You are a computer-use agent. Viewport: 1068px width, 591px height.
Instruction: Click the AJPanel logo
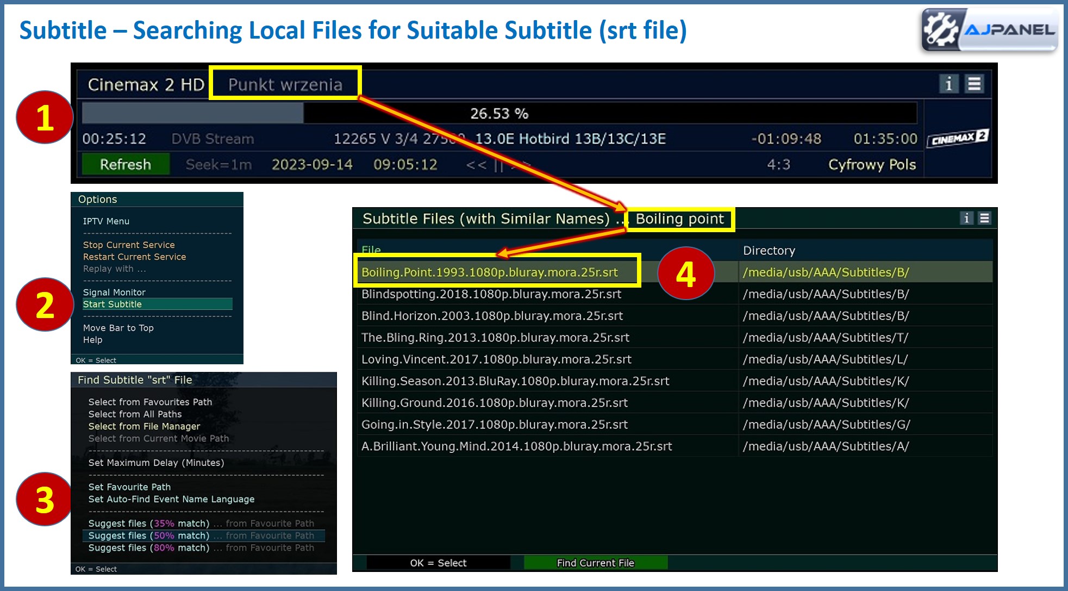click(989, 30)
